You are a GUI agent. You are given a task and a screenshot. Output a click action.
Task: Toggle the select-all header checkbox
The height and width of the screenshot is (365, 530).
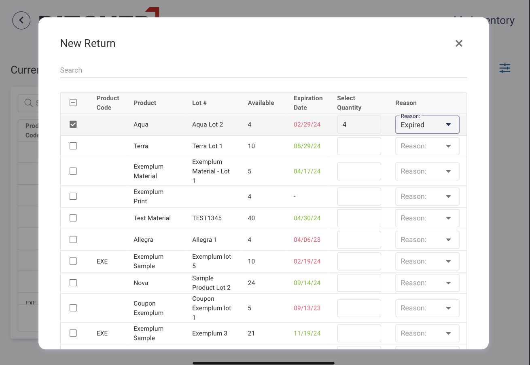[x=73, y=103]
